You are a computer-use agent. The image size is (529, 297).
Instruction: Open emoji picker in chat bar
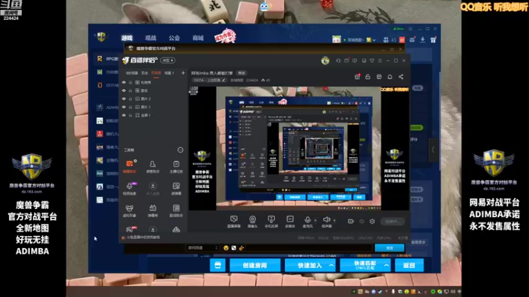[225, 248]
